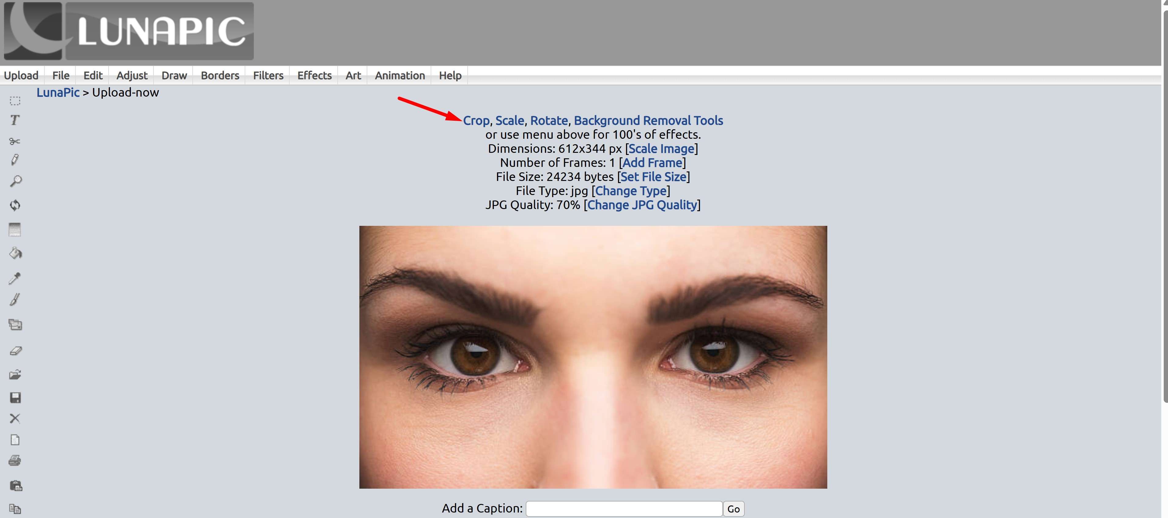The height and width of the screenshot is (518, 1168).
Task: Click the scissors cutout tool
Action: 15,141
